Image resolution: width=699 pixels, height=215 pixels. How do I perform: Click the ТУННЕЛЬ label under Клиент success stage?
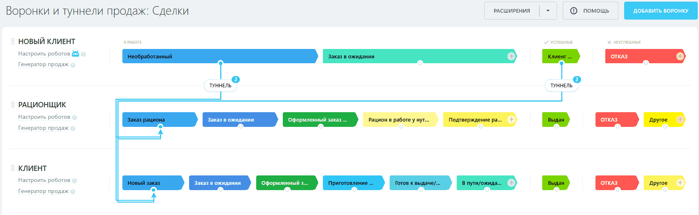561,86
